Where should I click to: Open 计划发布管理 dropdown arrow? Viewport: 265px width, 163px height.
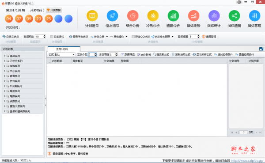click(x=173, y=37)
